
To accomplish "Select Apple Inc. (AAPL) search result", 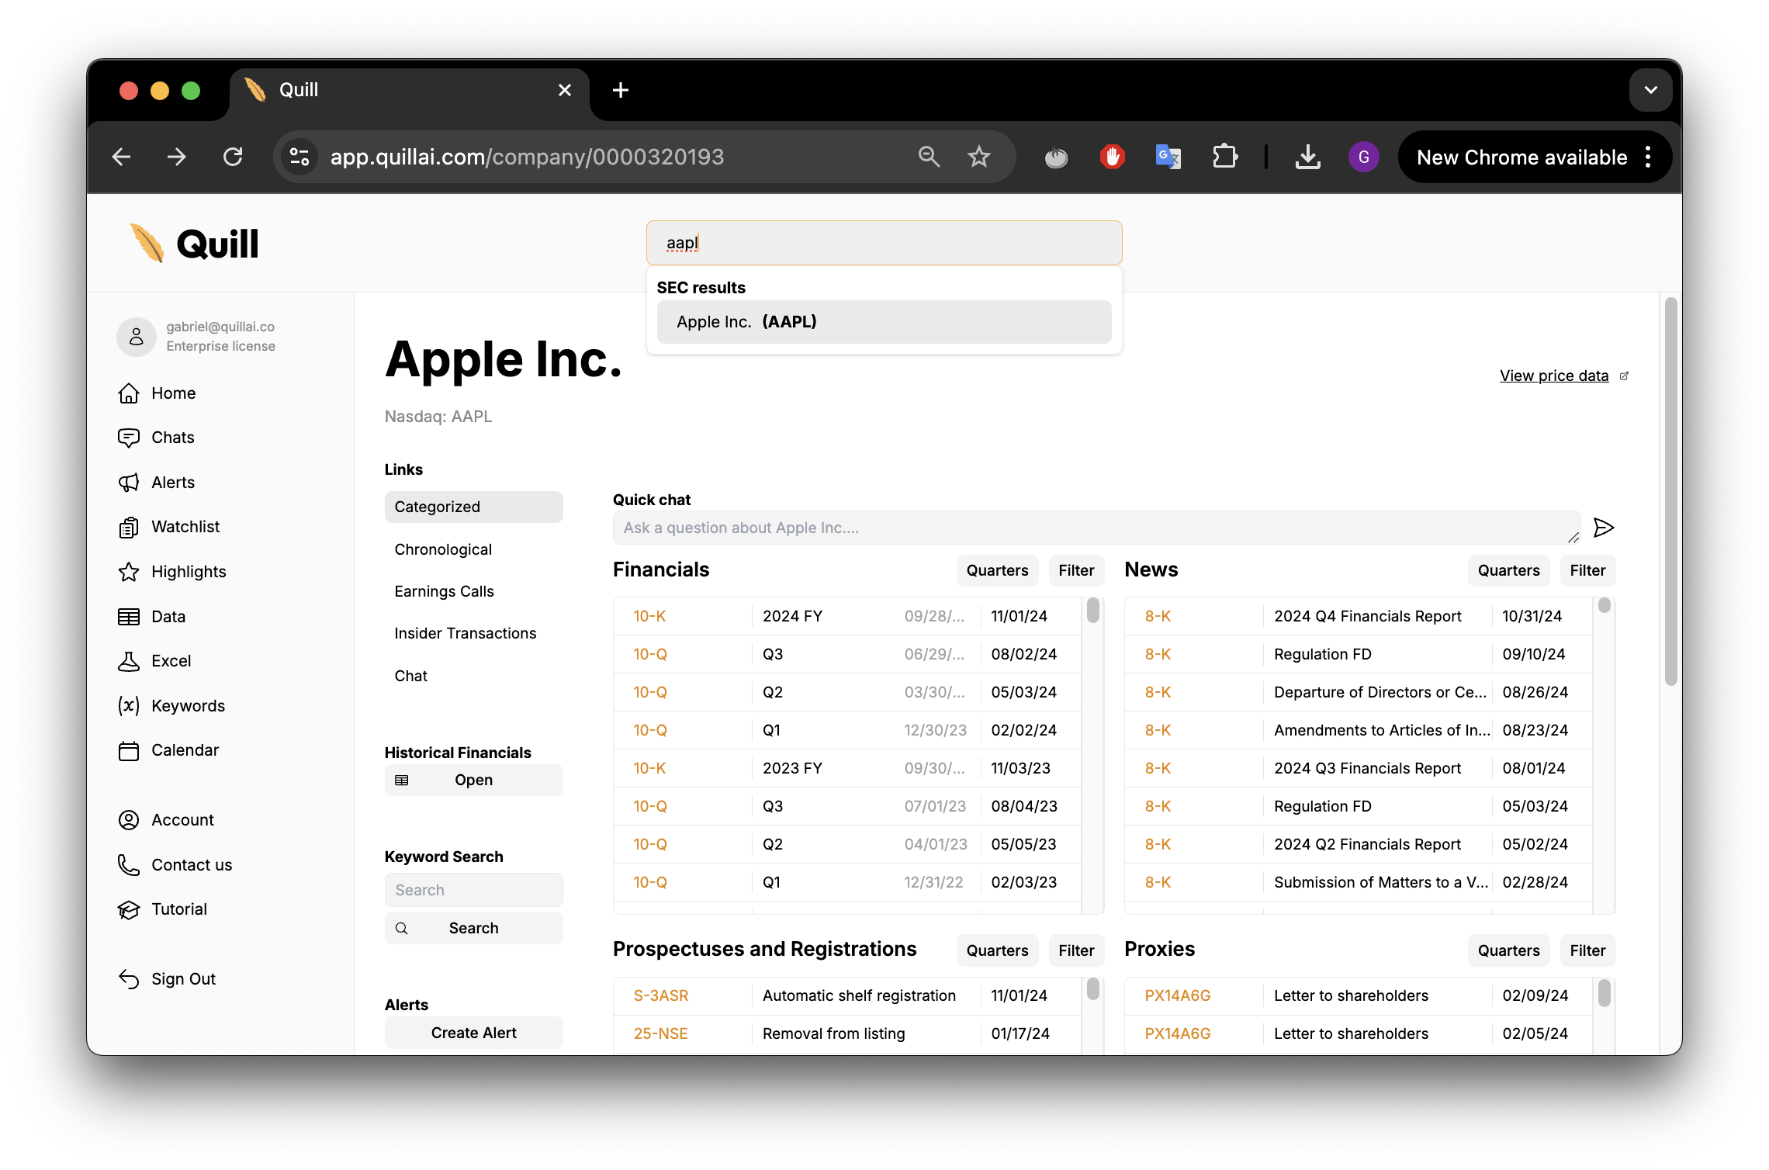I will point(884,322).
